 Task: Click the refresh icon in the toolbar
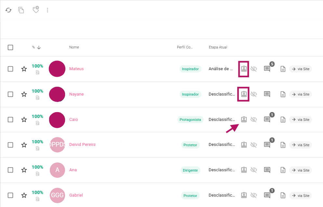(9, 10)
